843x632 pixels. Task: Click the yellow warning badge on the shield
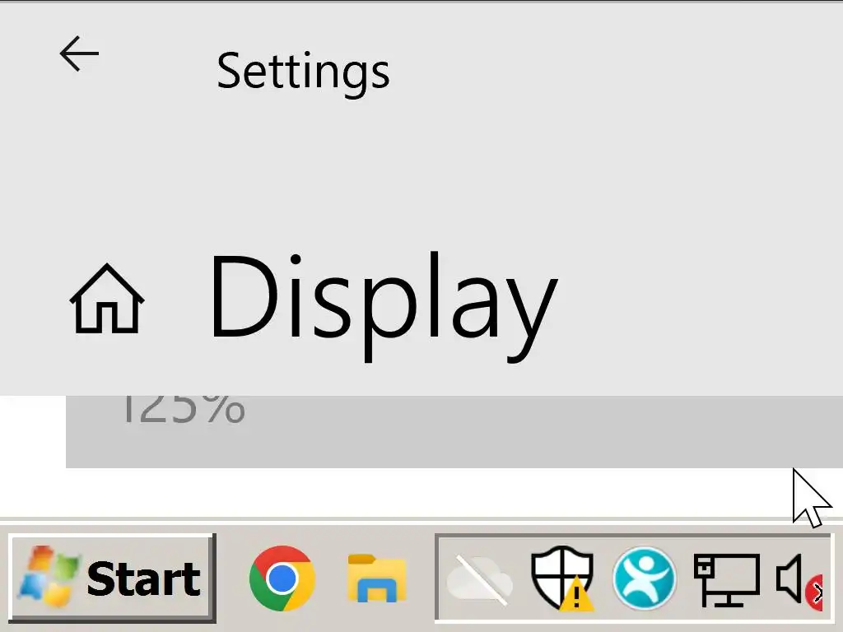point(576,594)
